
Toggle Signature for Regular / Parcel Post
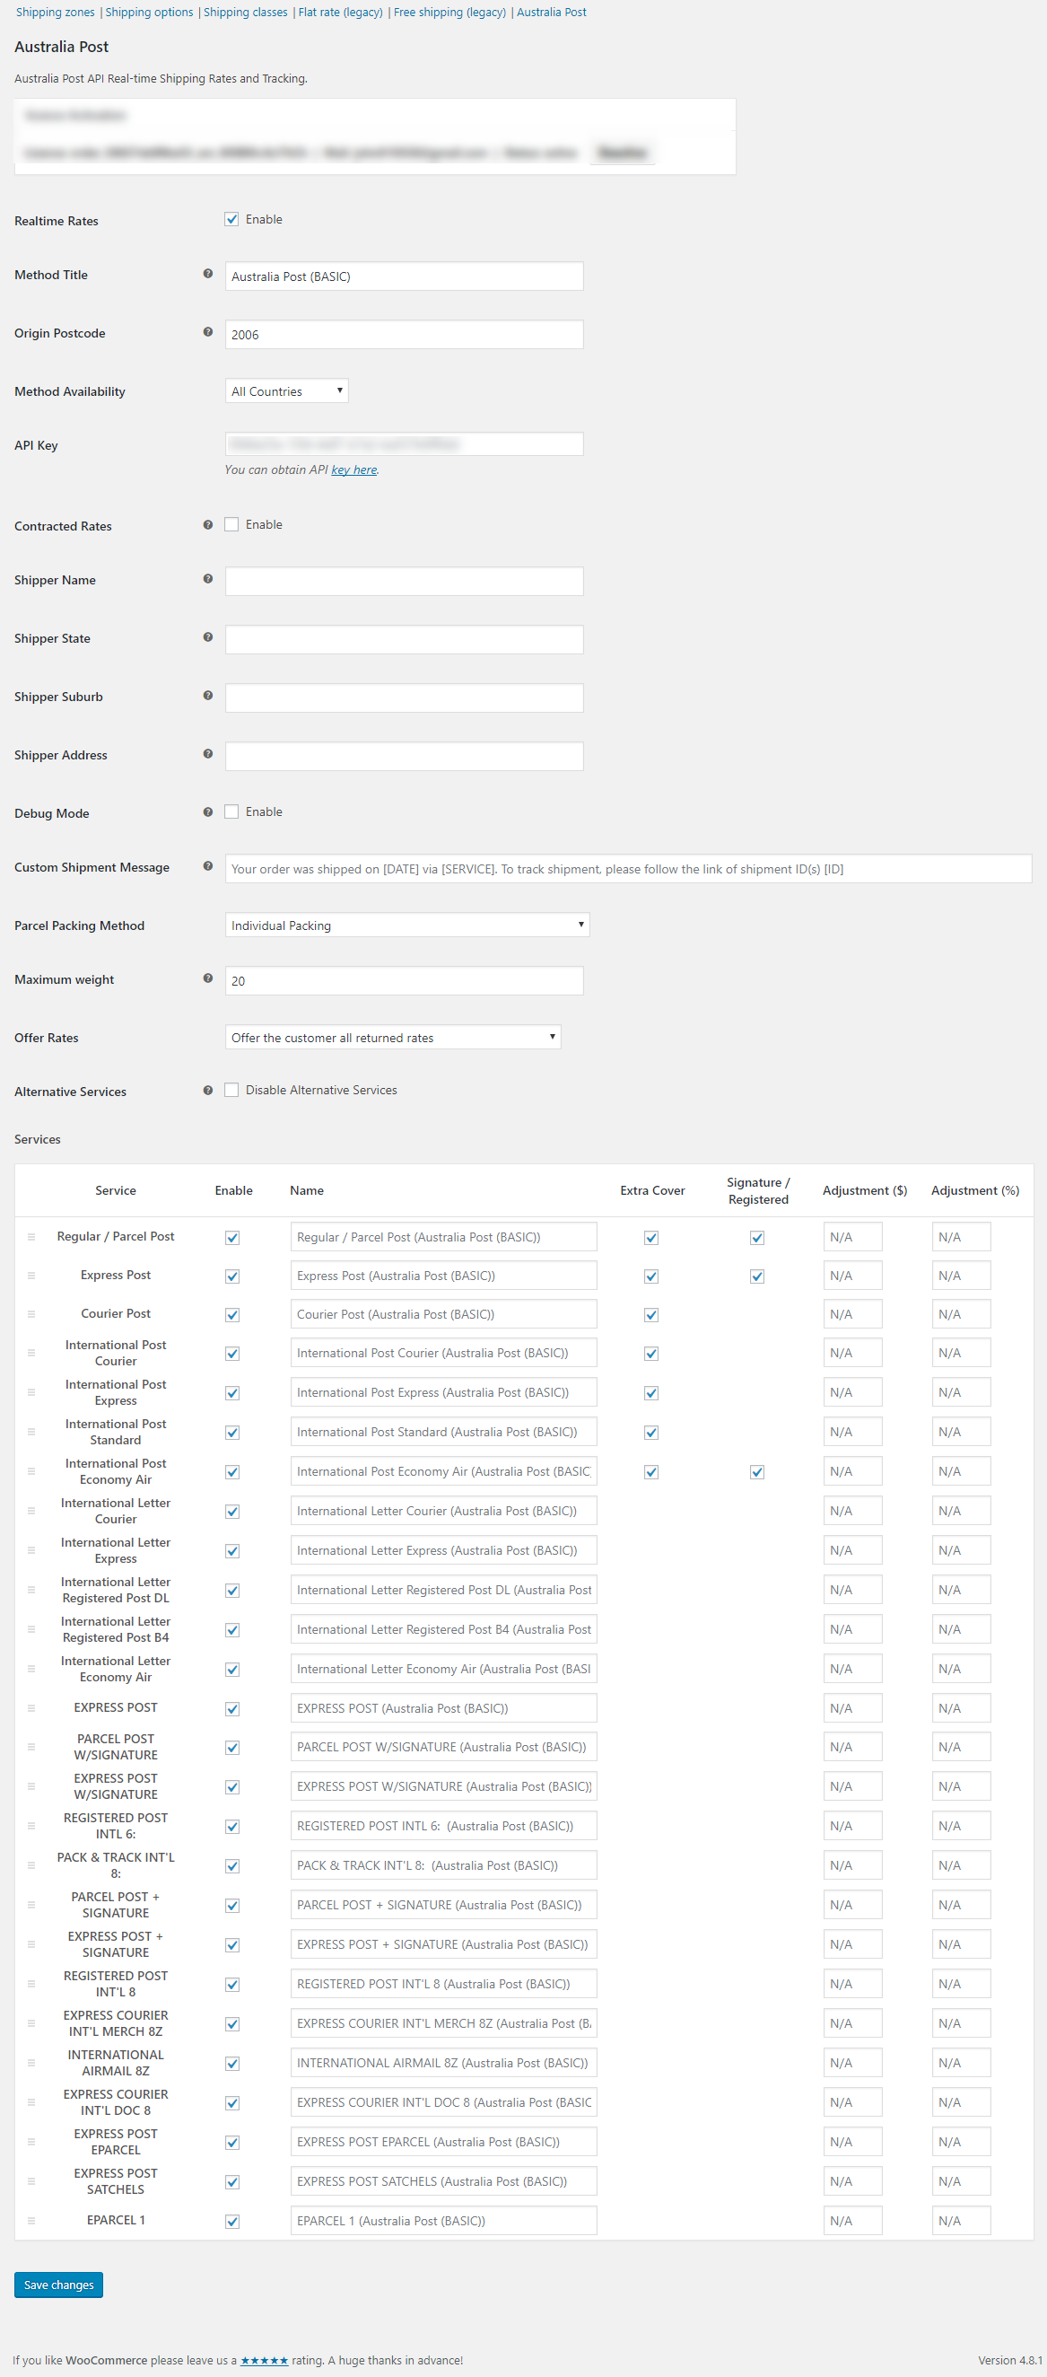tap(757, 1239)
